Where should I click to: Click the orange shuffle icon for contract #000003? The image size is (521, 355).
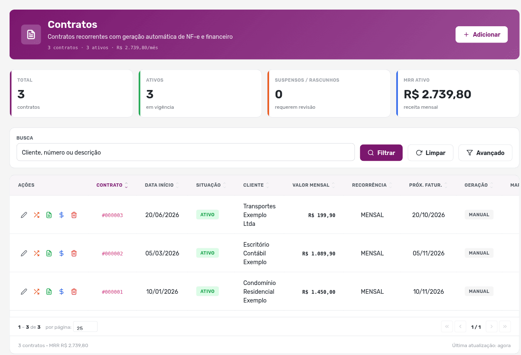click(36, 215)
